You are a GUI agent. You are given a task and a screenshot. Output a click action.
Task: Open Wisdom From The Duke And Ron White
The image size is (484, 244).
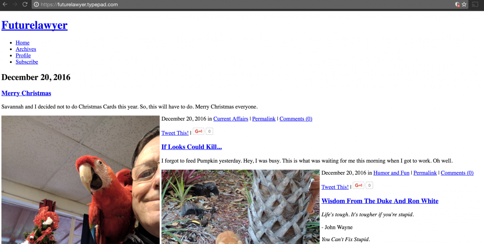[x=380, y=201]
